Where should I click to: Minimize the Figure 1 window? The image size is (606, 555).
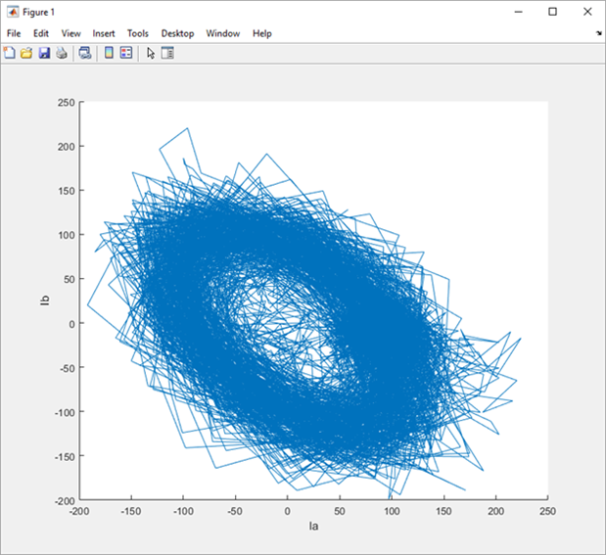519,12
